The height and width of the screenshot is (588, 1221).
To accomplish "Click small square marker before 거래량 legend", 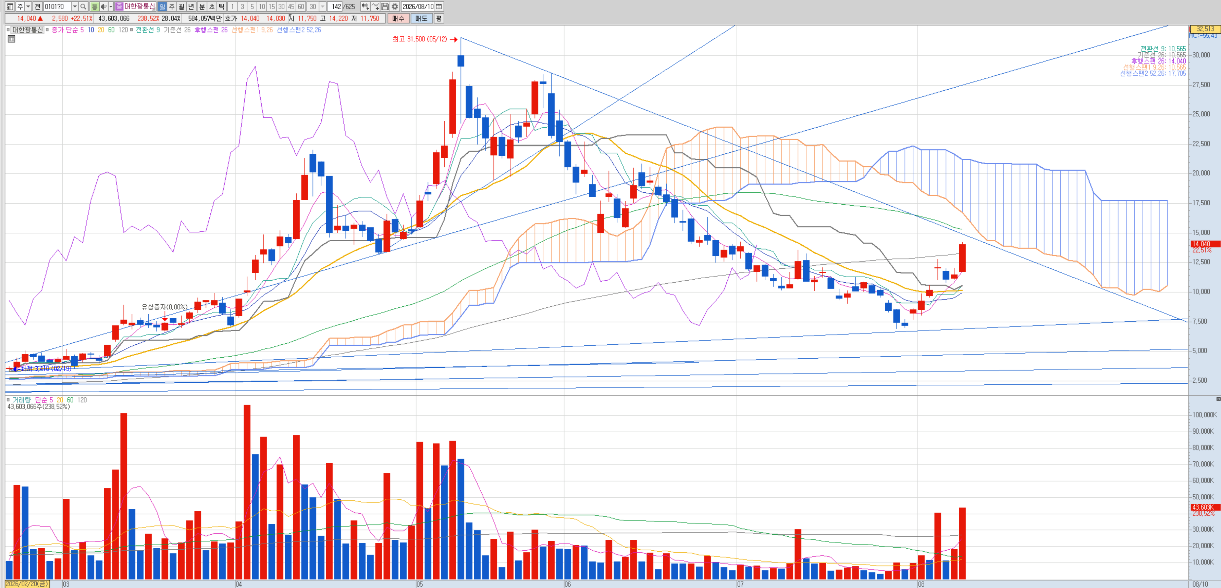I will [x=8, y=400].
